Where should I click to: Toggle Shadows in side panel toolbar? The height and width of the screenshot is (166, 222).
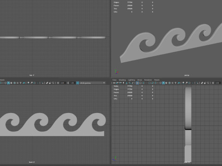point(179,83)
